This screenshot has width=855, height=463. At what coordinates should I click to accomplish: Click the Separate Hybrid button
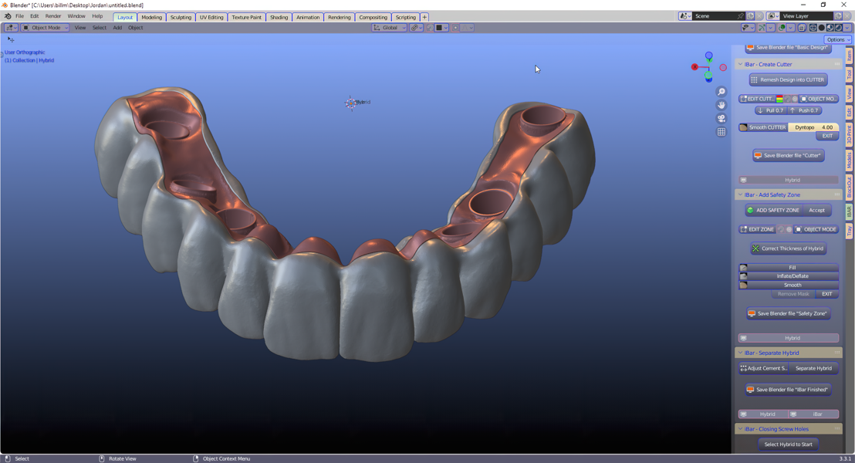click(813, 368)
